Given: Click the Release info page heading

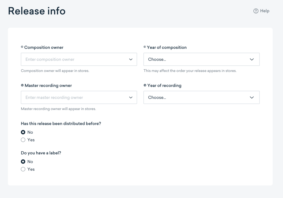Looking at the screenshot, I should tap(37, 11).
